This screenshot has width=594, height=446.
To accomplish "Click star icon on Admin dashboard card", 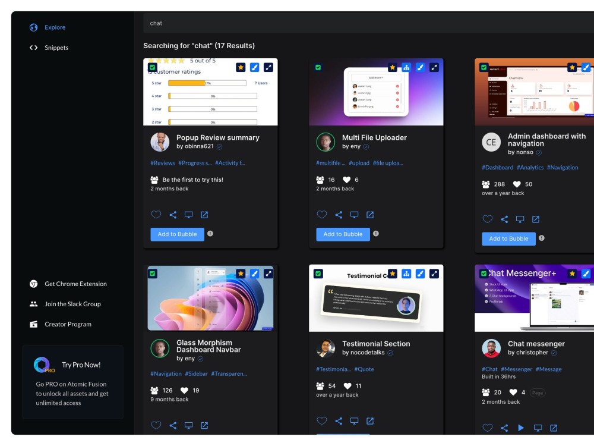I will (572, 68).
